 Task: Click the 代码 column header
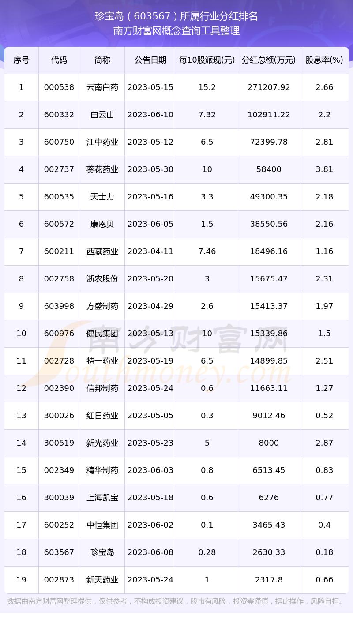tap(59, 60)
